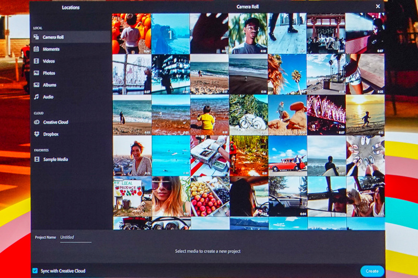Click the Audio music note icon
The width and height of the screenshot is (418, 278).
pos(36,97)
